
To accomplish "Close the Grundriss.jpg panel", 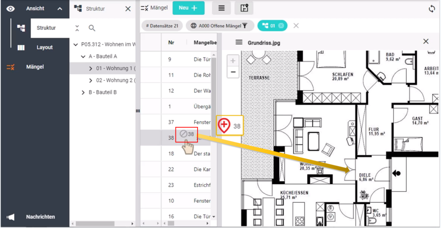I will tap(426, 42).
